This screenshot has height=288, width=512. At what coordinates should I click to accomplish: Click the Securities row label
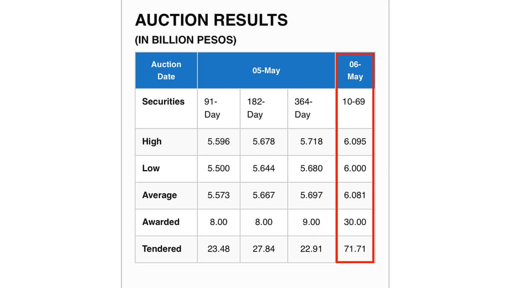[x=163, y=102]
